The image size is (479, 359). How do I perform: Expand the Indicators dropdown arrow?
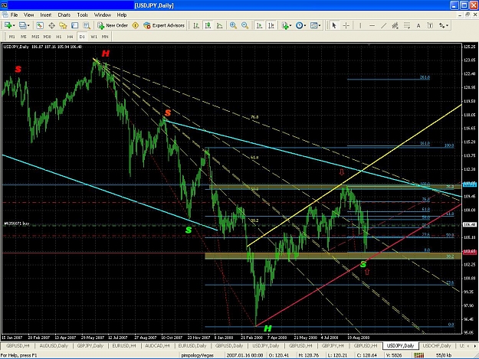[x=290, y=25]
